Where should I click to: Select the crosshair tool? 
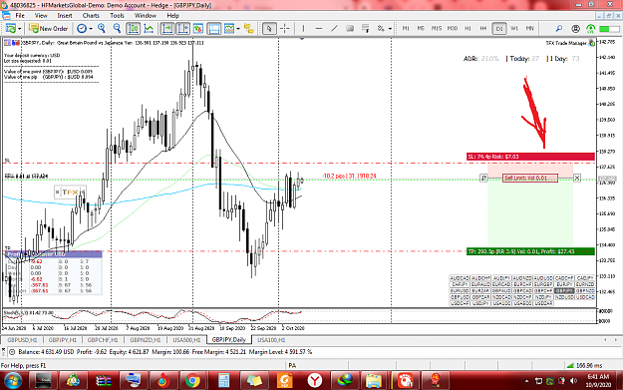(285, 29)
